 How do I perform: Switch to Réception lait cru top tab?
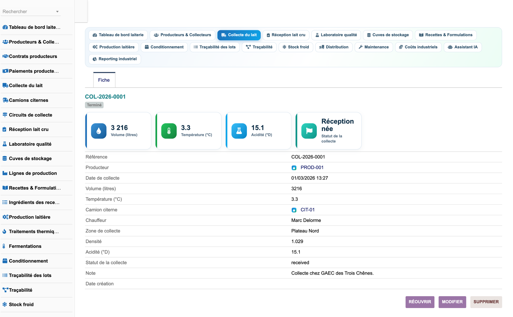coord(286,35)
